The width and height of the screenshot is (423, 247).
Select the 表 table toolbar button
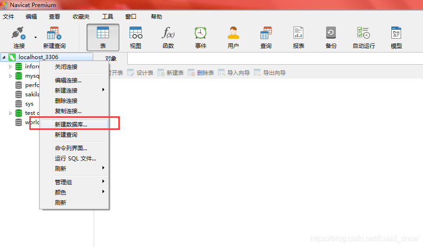tap(103, 37)
